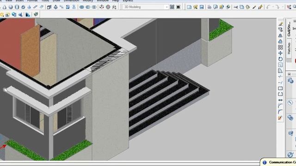Select the Stretch tool
This screenshot has height=166, width=296.
(281, 71)
